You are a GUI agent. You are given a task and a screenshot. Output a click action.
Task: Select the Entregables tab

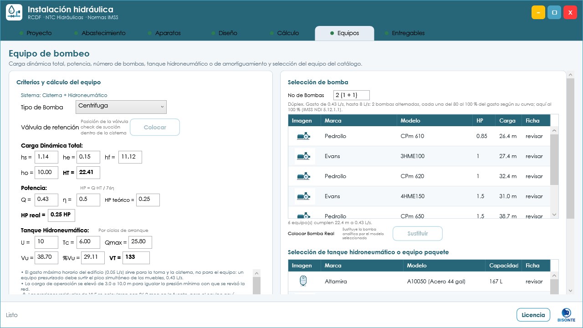405,33
